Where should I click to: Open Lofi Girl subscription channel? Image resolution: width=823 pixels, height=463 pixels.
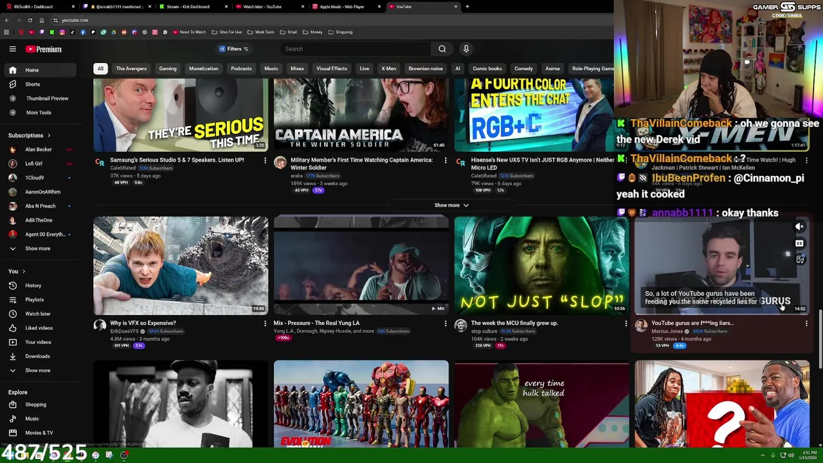33,164
